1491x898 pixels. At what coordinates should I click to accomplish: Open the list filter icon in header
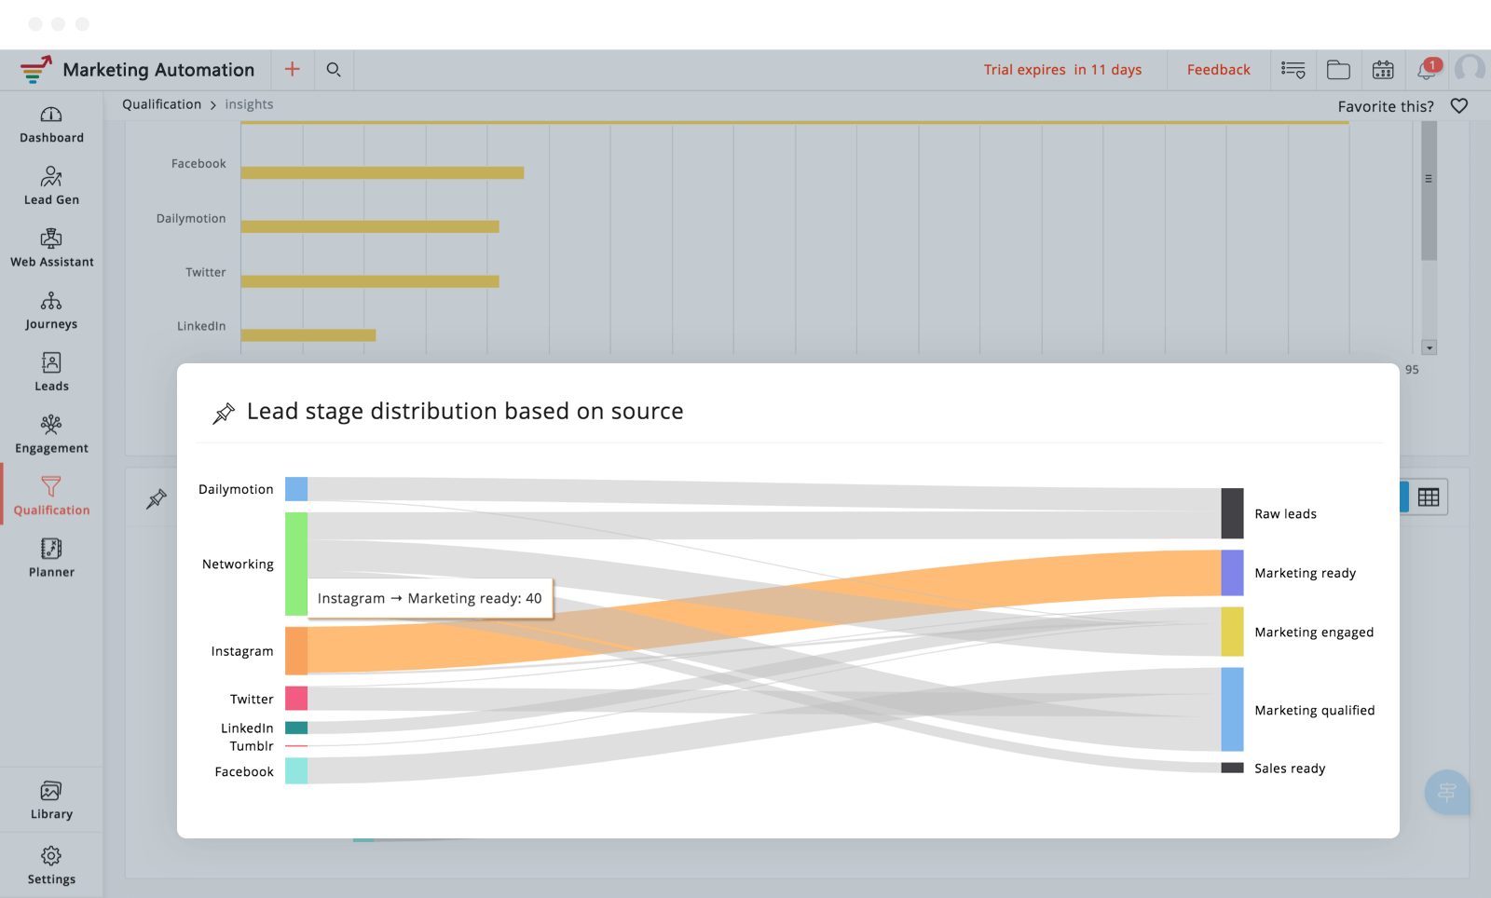tap(1293, 70)
